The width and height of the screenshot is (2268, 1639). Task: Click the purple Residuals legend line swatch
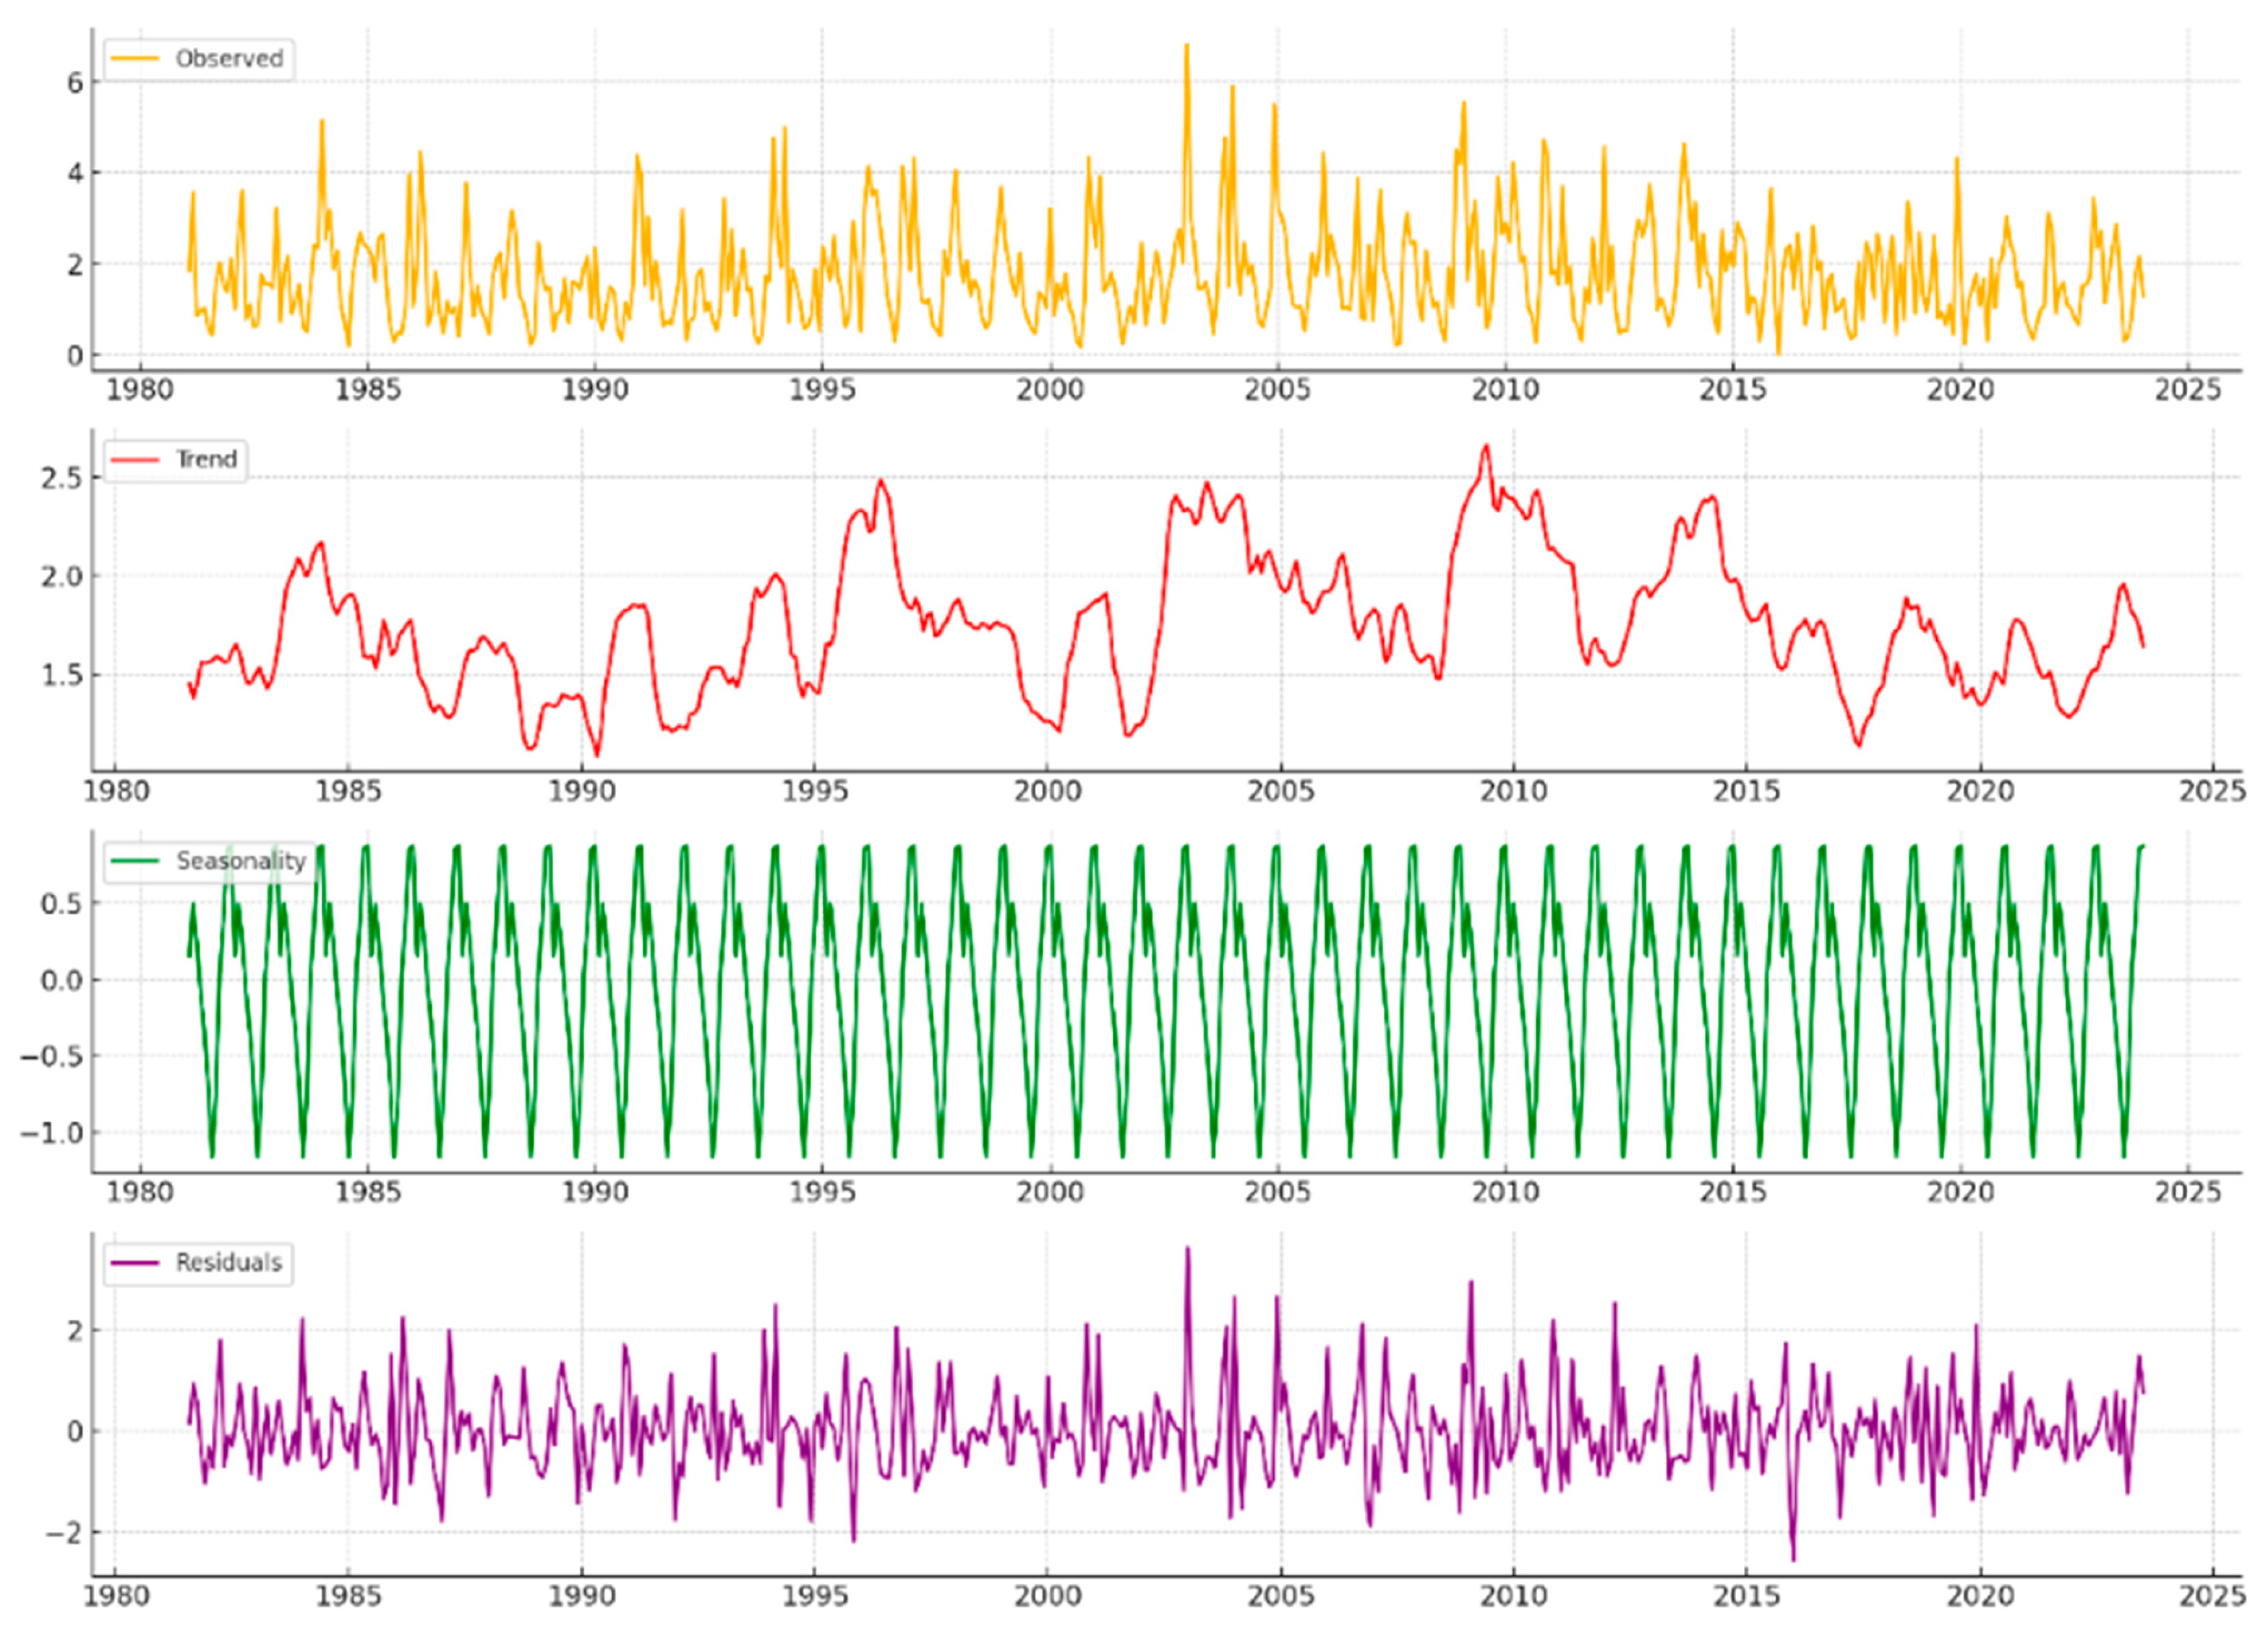[135, 1262]
